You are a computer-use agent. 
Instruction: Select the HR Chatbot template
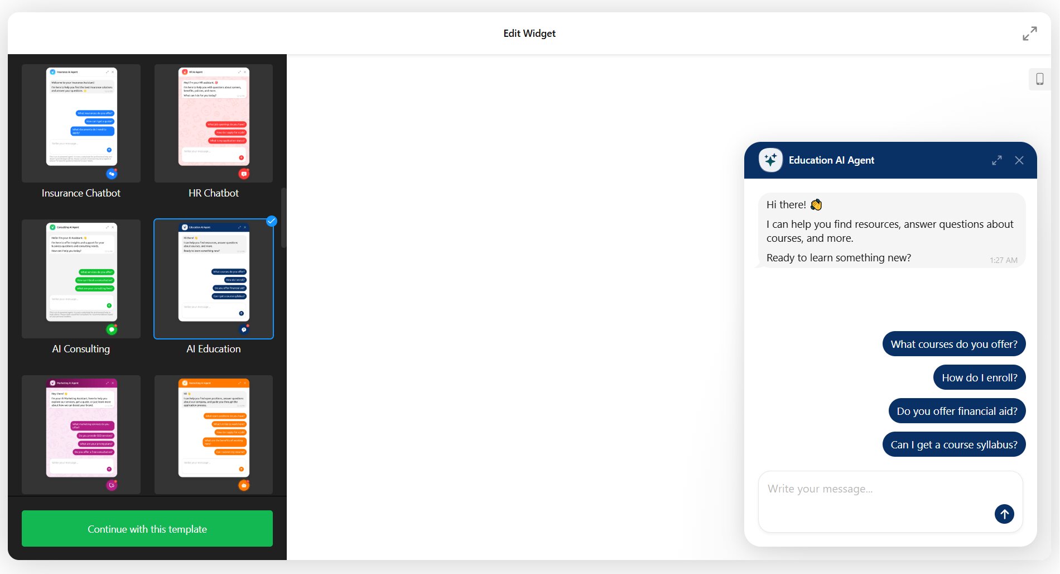(214, 123)
